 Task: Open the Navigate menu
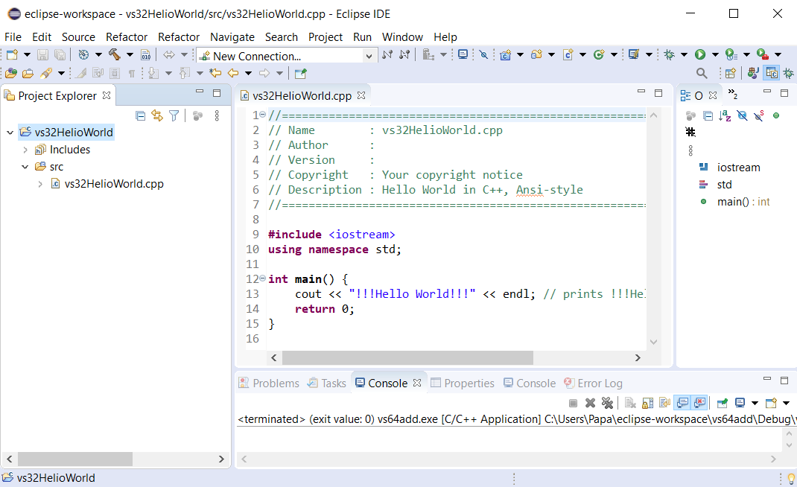pos(232,37)
